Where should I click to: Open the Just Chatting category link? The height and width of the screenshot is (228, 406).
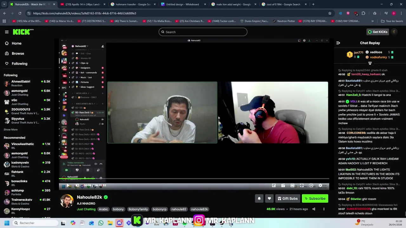click(86, 209)
